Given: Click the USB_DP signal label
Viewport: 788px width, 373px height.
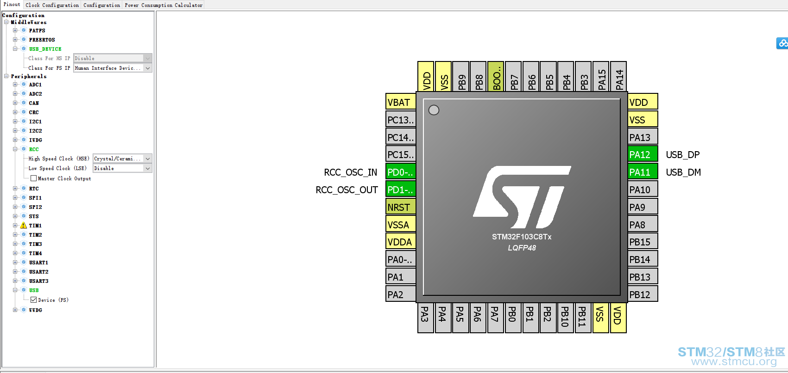Looking at the screenshot, I should pos(683,154).
